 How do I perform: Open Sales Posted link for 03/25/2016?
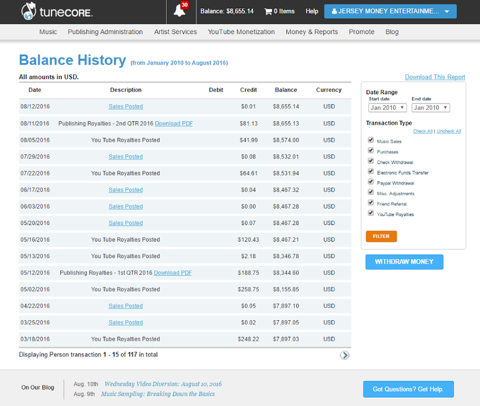(125, 322)
